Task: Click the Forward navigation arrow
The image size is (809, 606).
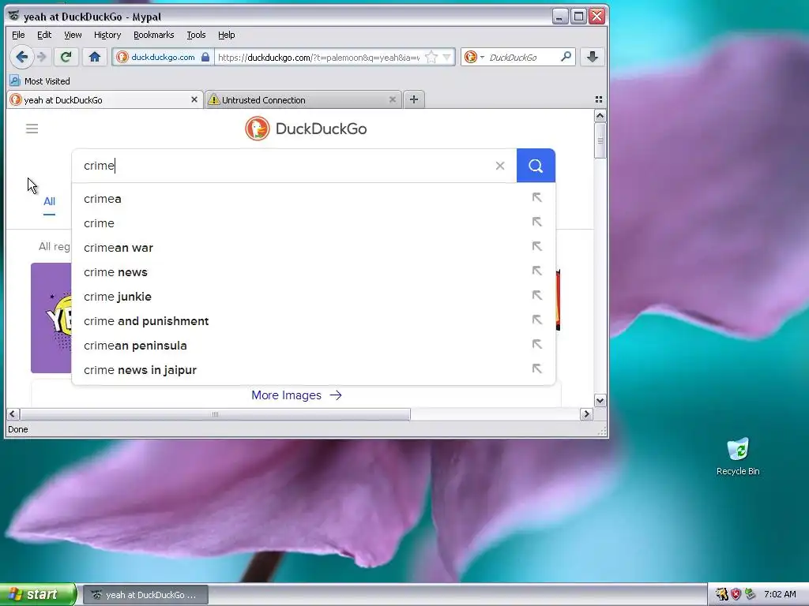Action: (43, 57)
